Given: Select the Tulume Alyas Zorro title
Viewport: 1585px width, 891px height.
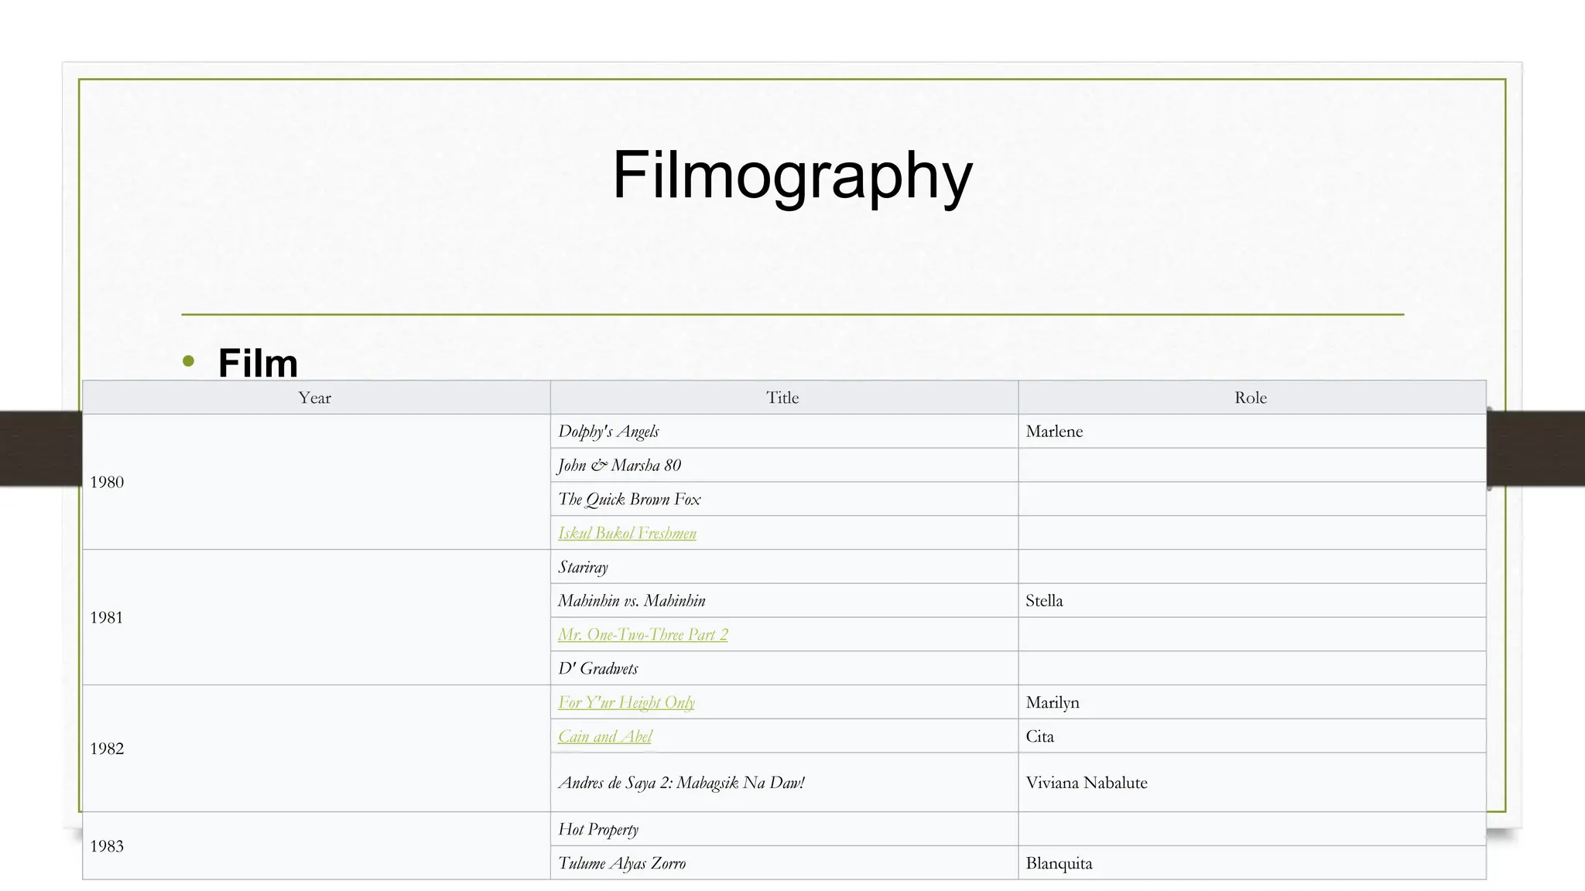Looking at the screenshot, I should click(x=621, y=863).
